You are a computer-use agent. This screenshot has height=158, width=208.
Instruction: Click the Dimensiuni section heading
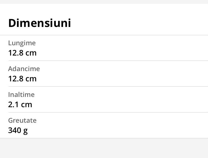click(x=39, y=23)
